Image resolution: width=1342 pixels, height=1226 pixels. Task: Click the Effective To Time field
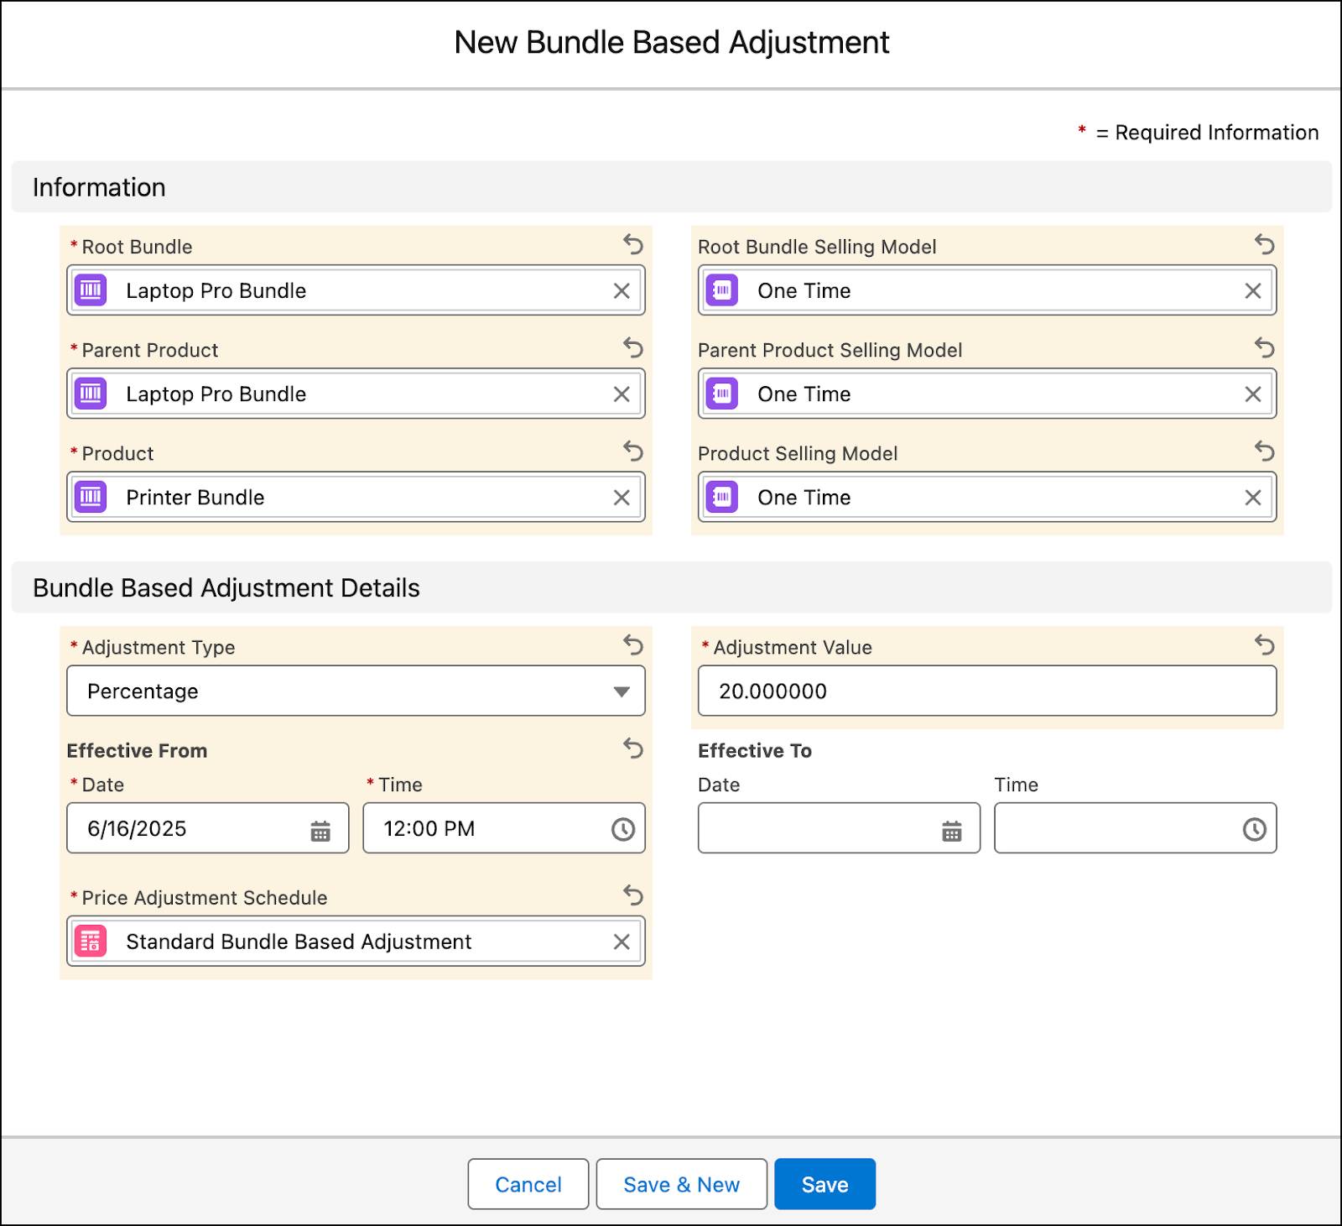[1136, 828]
